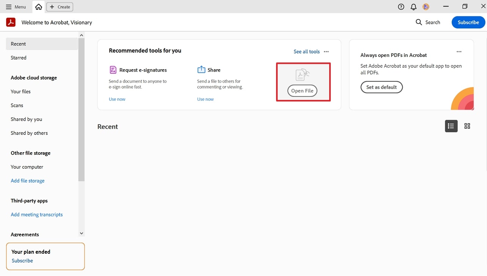Use now under Request e-signatures
The width and height of the screenshot is (487, 276).
pos(117,99)
